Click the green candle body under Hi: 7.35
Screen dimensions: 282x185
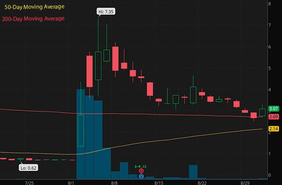[x=98, y=66]
